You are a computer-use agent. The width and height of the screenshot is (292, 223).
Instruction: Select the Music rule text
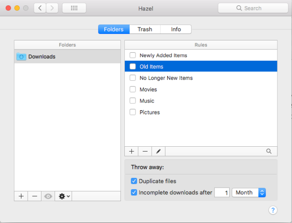(x=147, y=101)
